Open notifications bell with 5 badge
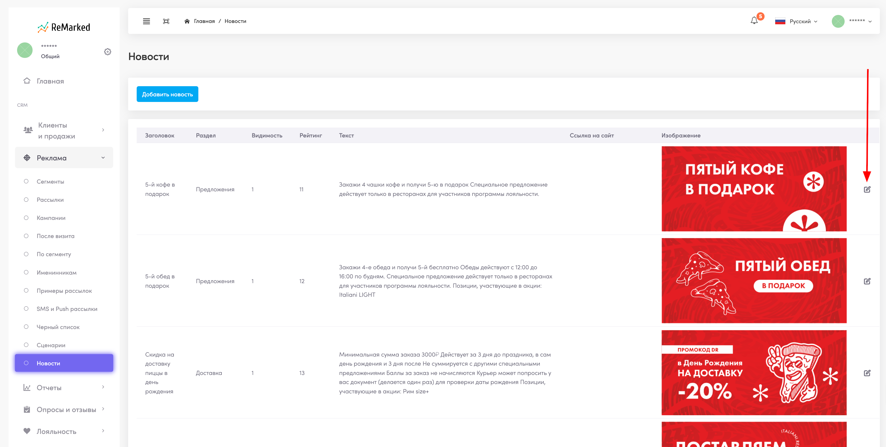The height and width of the screenshot is (447, 886). click(x=754, y=21)
